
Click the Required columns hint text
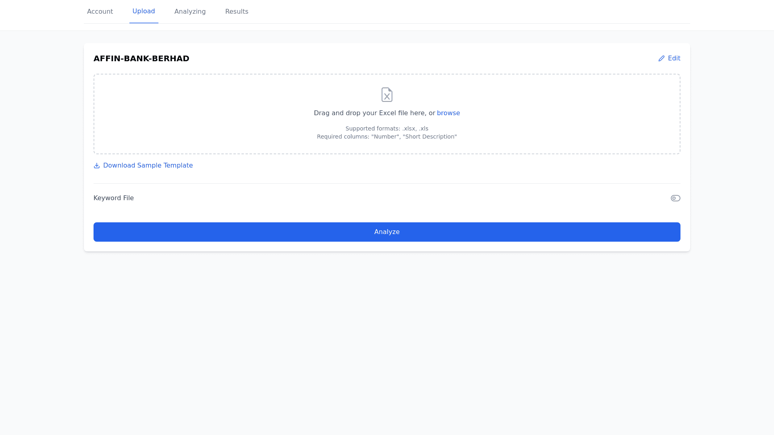[387, 137]
